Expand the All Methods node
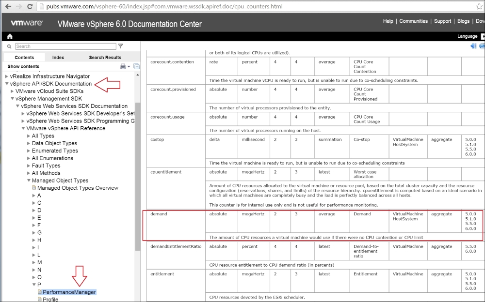The image size is (485, 302). pyautogui.click(x=29, y=173)
